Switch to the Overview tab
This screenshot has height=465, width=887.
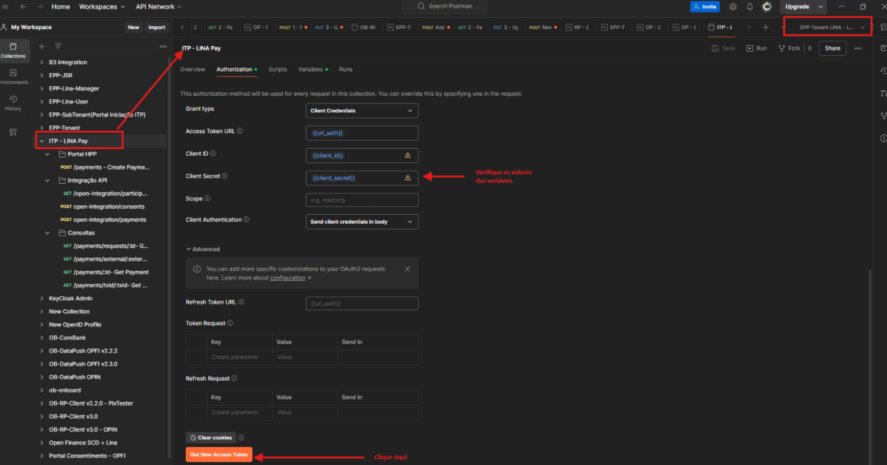coord(193,70)
